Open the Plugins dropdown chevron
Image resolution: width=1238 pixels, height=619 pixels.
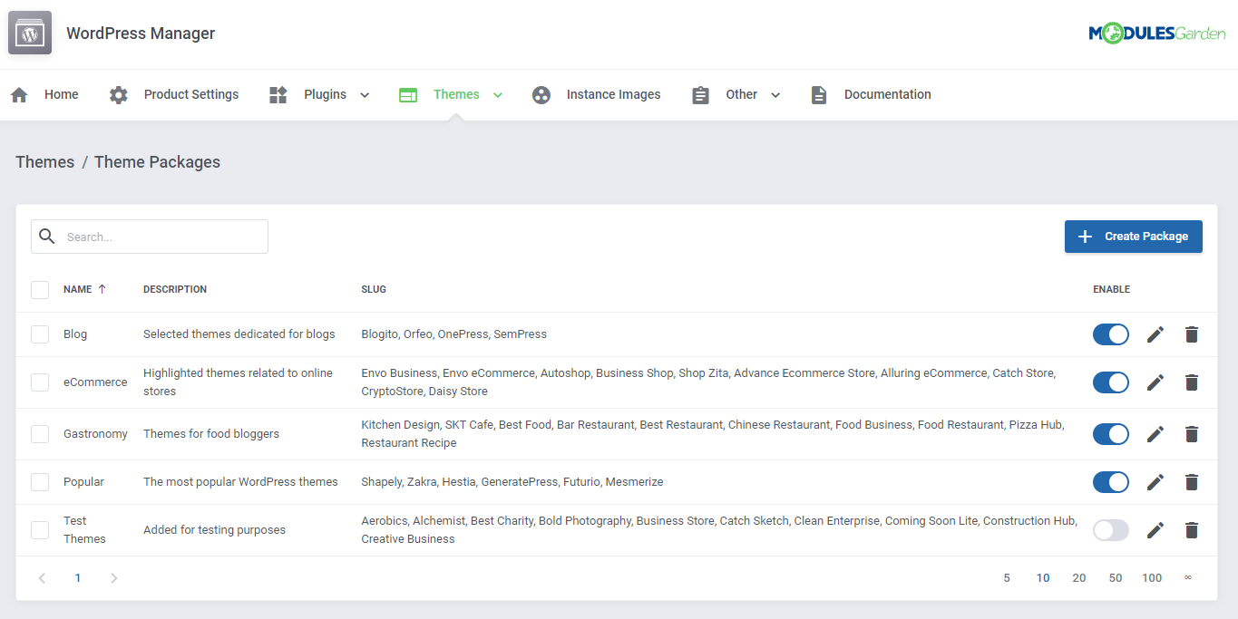(x=365, y=94)
